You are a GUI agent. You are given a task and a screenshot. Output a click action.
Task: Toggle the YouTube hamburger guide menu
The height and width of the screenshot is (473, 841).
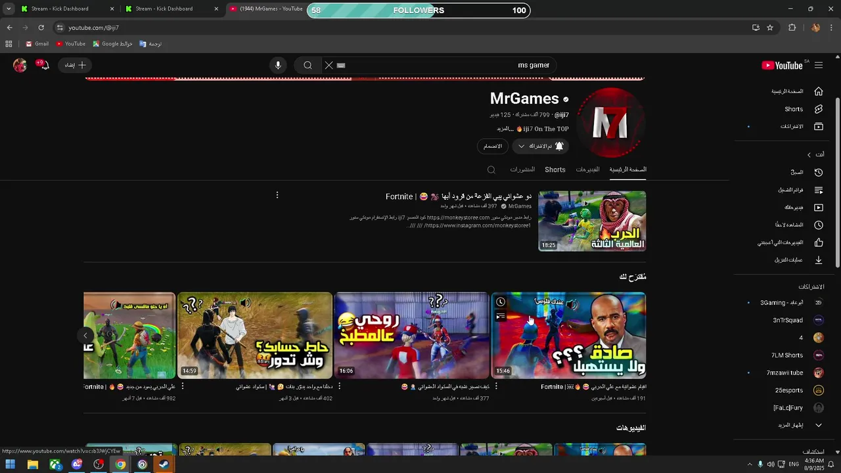pos(819,65)
